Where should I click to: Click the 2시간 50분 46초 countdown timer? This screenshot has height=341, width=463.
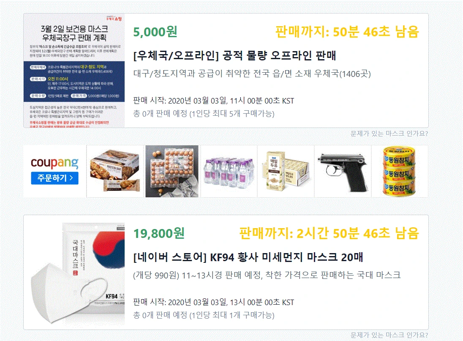point(329,233)
